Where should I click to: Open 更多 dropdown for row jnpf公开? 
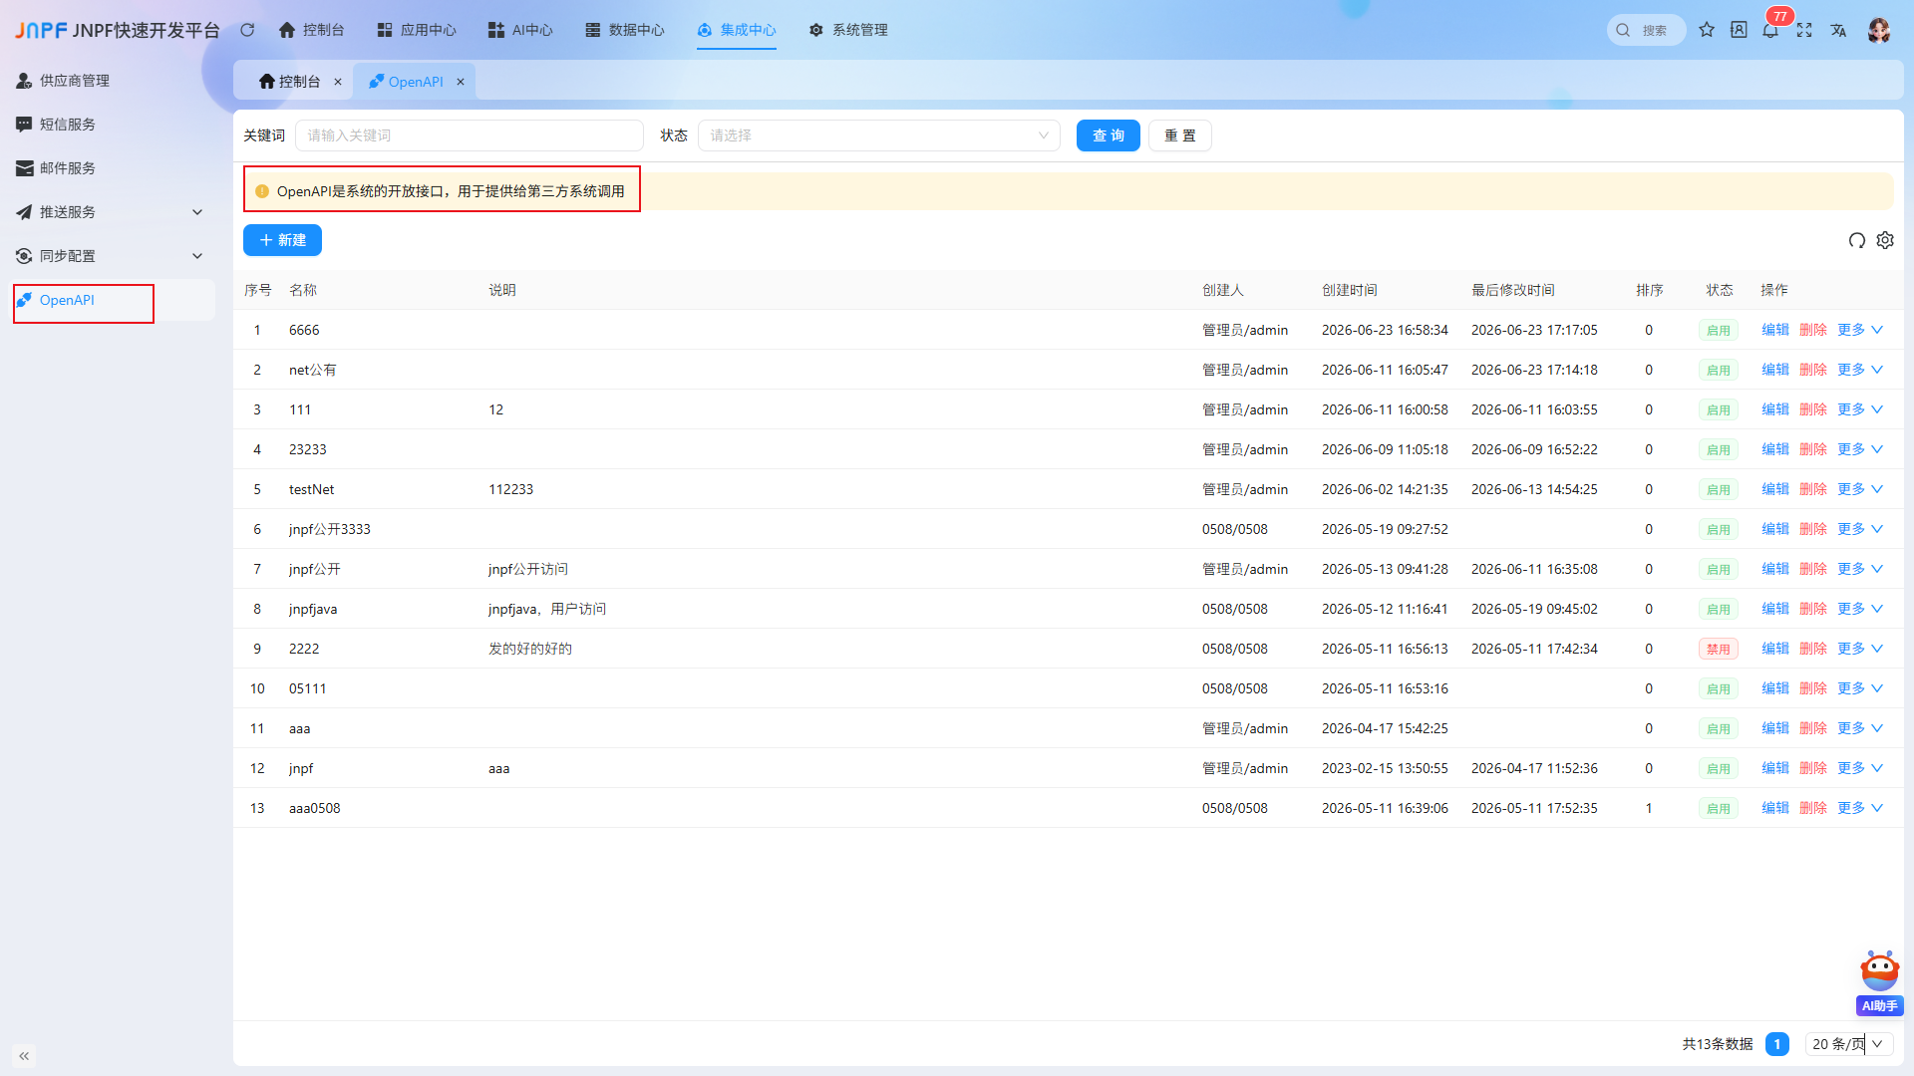pyautogui.click(x=1860, y=569)
